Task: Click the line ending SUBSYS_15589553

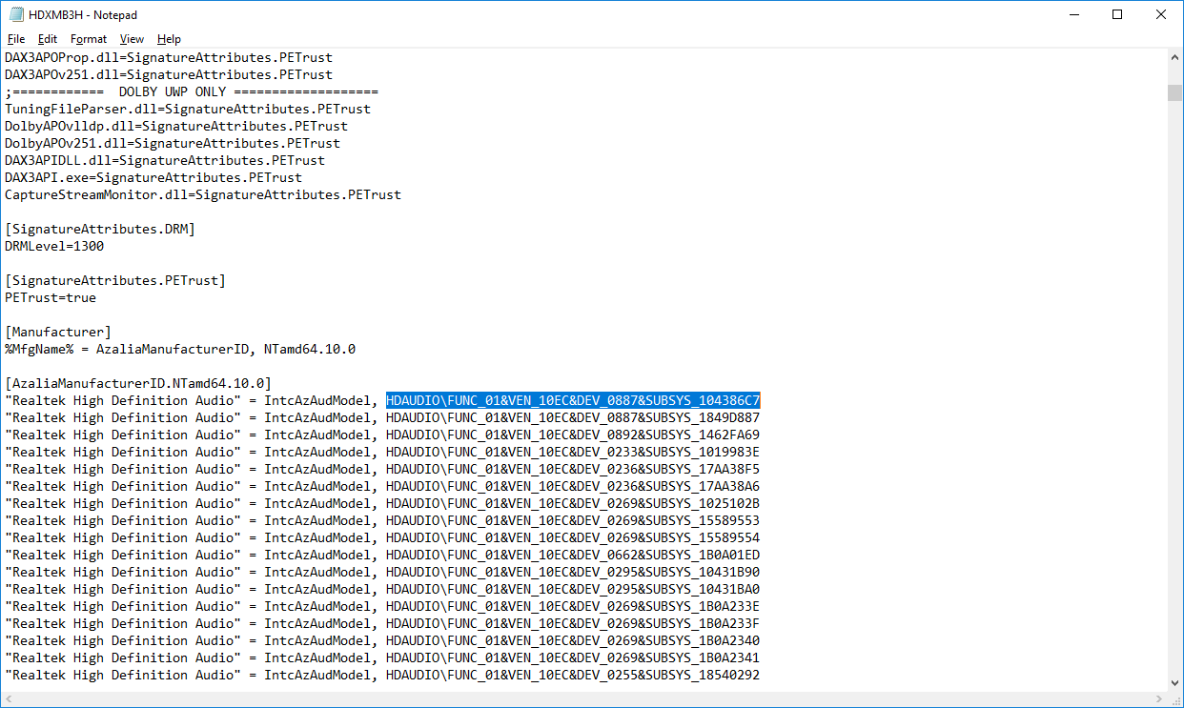Action: (382, 520)
